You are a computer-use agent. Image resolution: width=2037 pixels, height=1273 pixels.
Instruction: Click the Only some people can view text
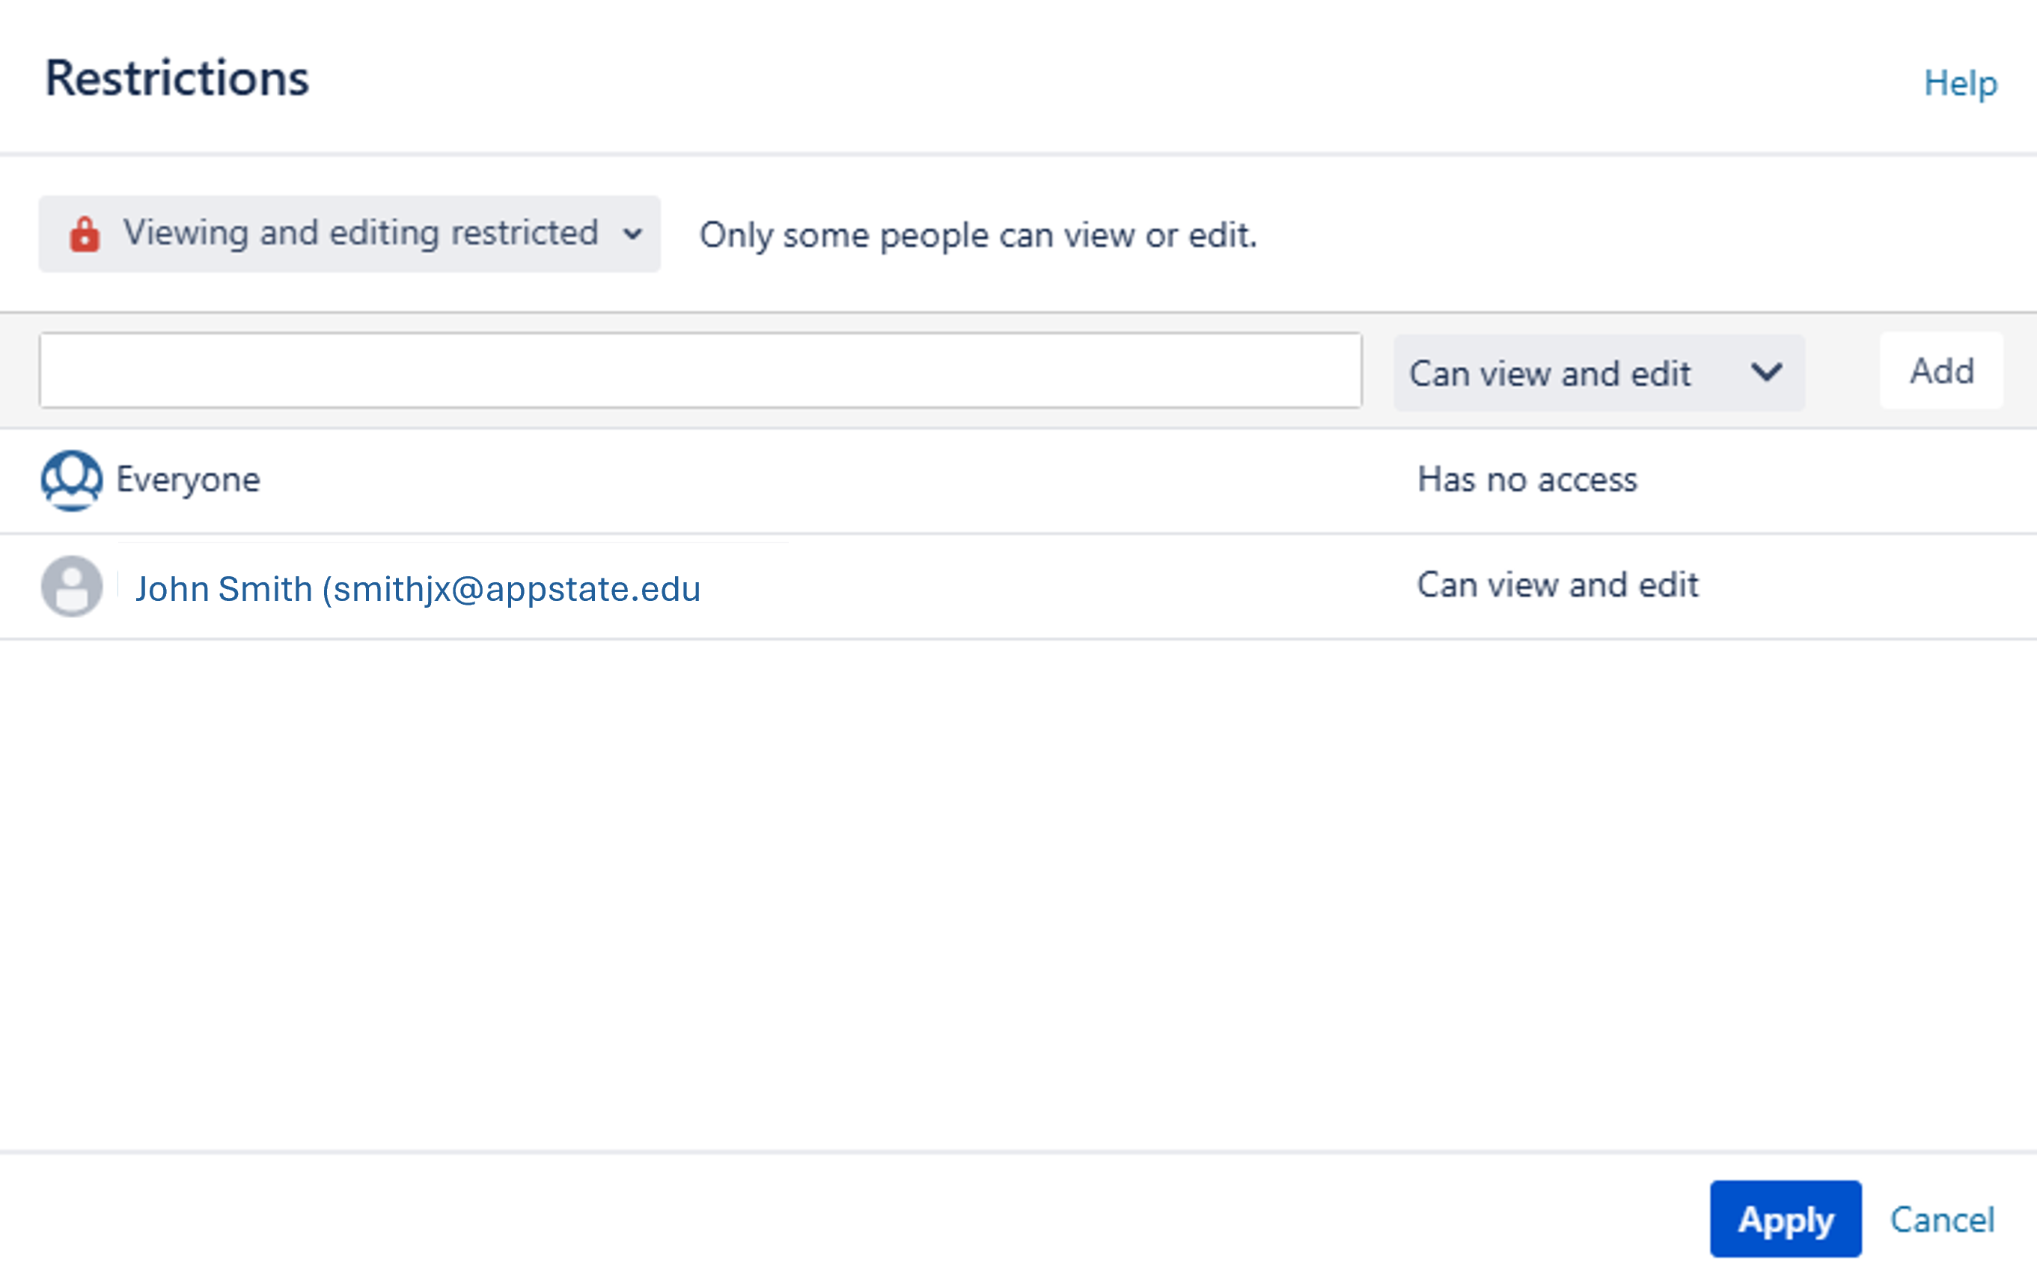point(978,235)
